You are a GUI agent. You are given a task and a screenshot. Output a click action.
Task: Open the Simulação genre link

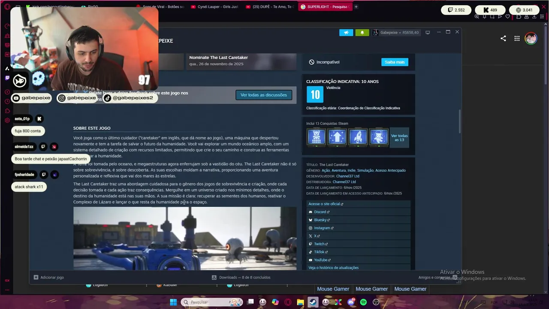coord(365,170)
